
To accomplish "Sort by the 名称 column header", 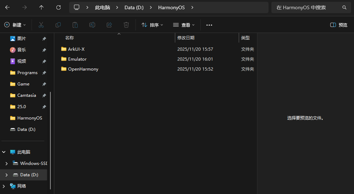I will [70, 38].
